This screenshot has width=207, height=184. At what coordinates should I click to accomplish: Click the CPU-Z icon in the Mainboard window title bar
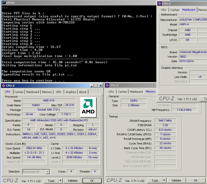(x=159, y=4)
